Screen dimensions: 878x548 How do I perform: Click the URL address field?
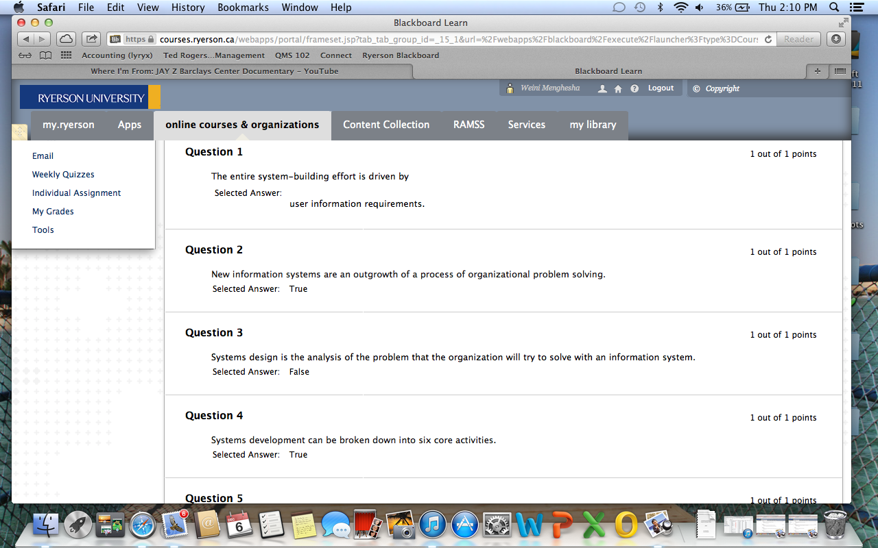point(458,40)
